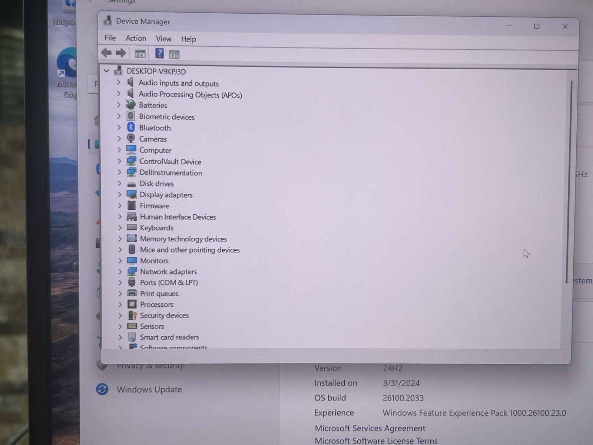Viewport: 593px width, 445px height.
Task: Click the Device Manager title bar icon
Action: pyautogui.click(x=108, y=20)
